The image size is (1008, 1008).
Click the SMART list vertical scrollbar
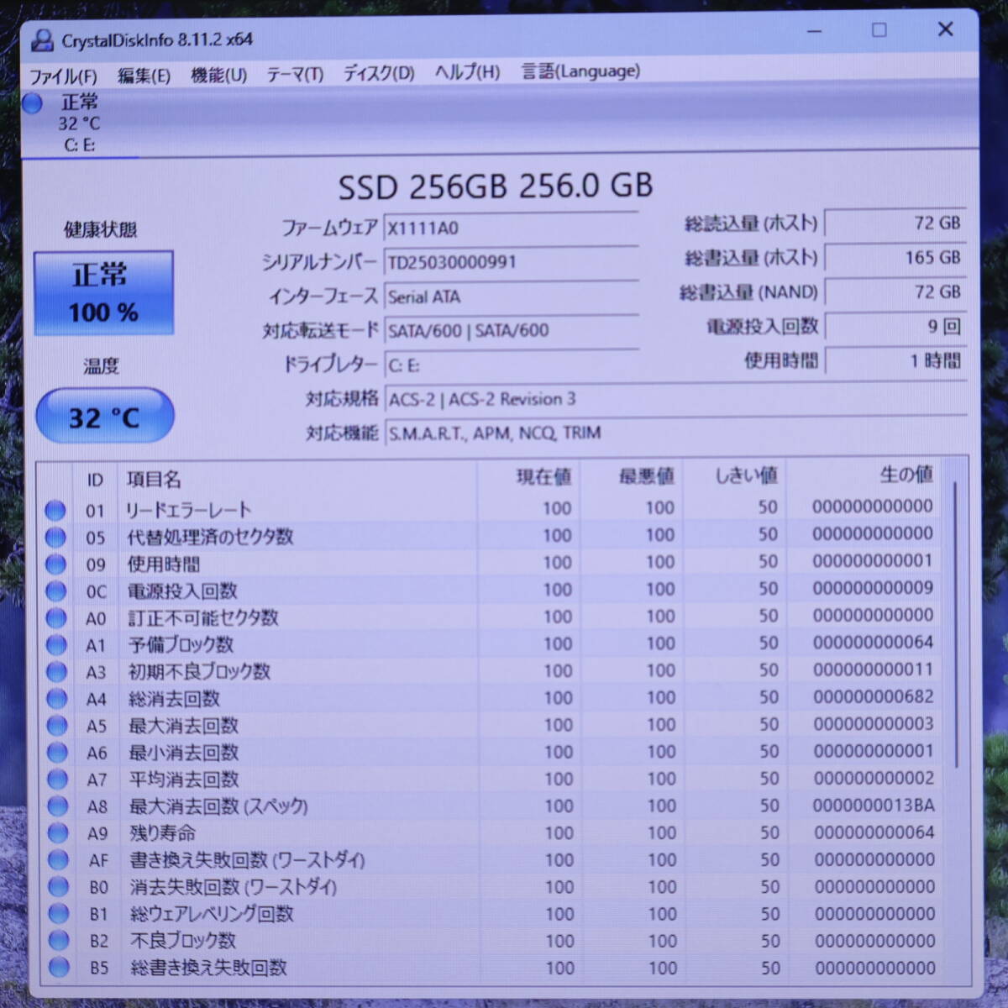click(957, 623)
